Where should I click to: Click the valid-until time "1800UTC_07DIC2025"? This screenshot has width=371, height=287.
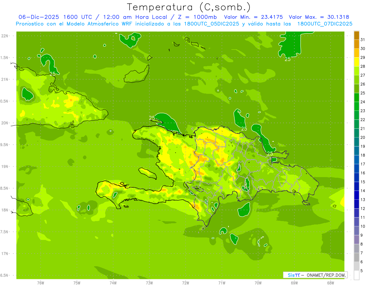click(x=325, y=24)
